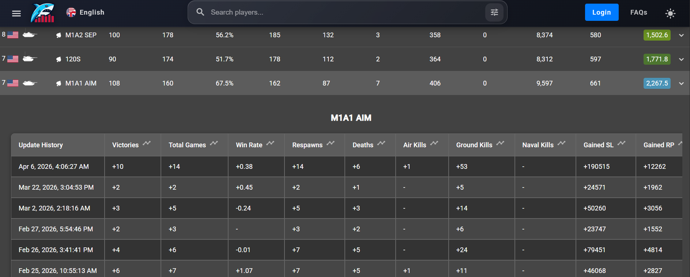Click the Gained RP header label

pos(659,145)
